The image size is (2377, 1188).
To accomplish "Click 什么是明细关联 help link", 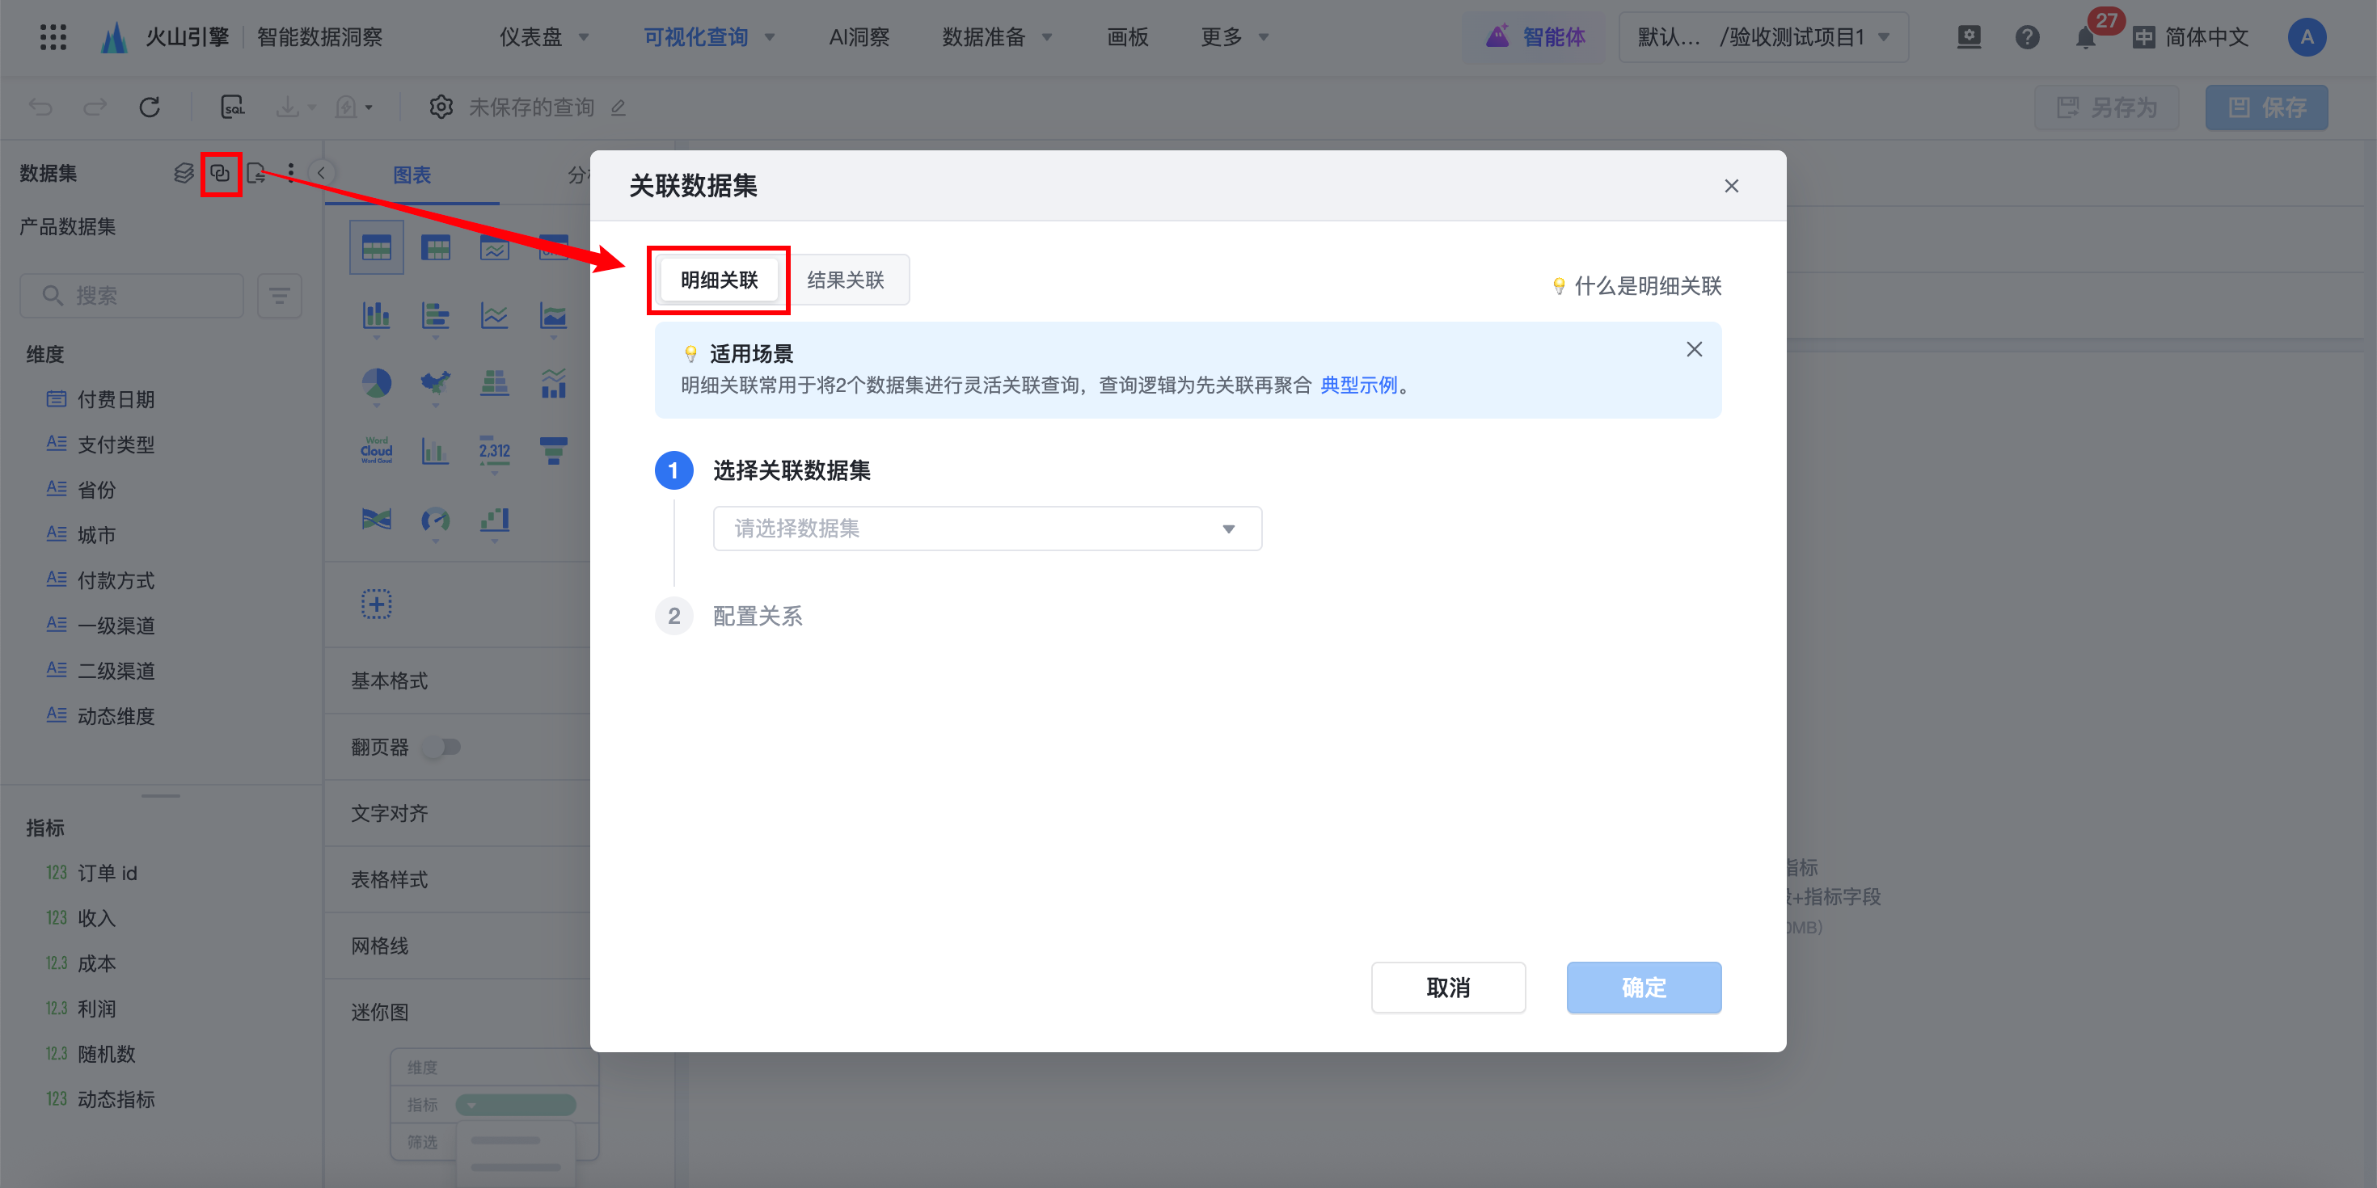I will 1646,286.
